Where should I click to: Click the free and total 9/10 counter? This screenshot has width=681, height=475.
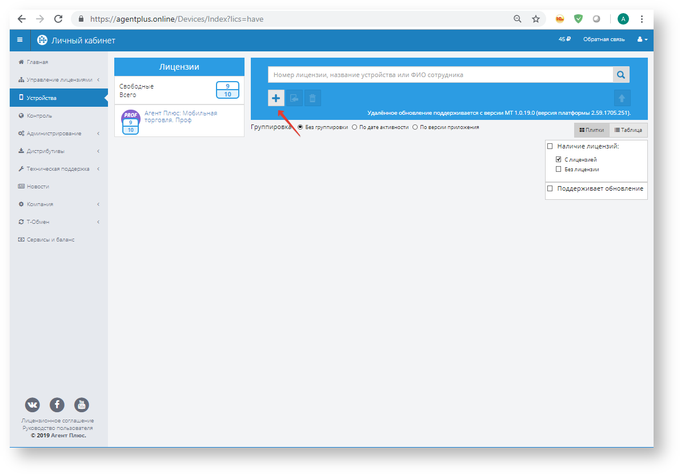[x=227, y=90]
